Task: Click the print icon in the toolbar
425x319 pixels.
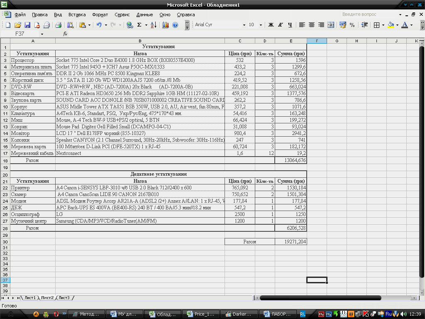Action: (58, 25)
